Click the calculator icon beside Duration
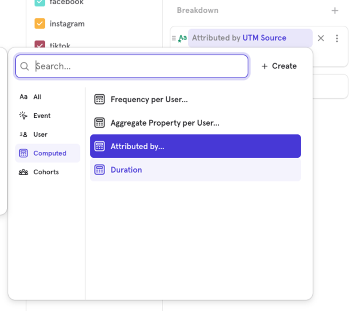 click(99, 169)
